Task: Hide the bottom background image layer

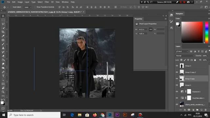Action: pos(177,105)
